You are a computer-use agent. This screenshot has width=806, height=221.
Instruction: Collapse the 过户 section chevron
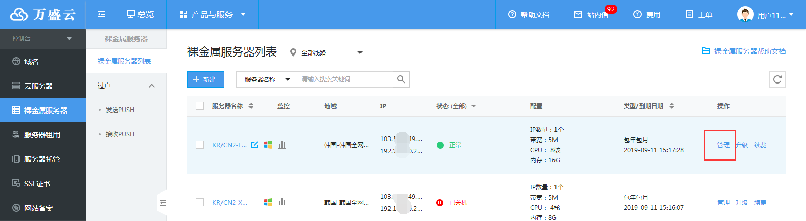pyautogui.click(x=152, y=86)
